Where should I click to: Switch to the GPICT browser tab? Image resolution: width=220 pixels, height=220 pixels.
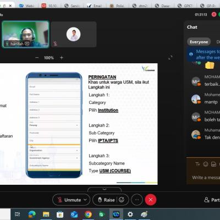coord(185,5)
